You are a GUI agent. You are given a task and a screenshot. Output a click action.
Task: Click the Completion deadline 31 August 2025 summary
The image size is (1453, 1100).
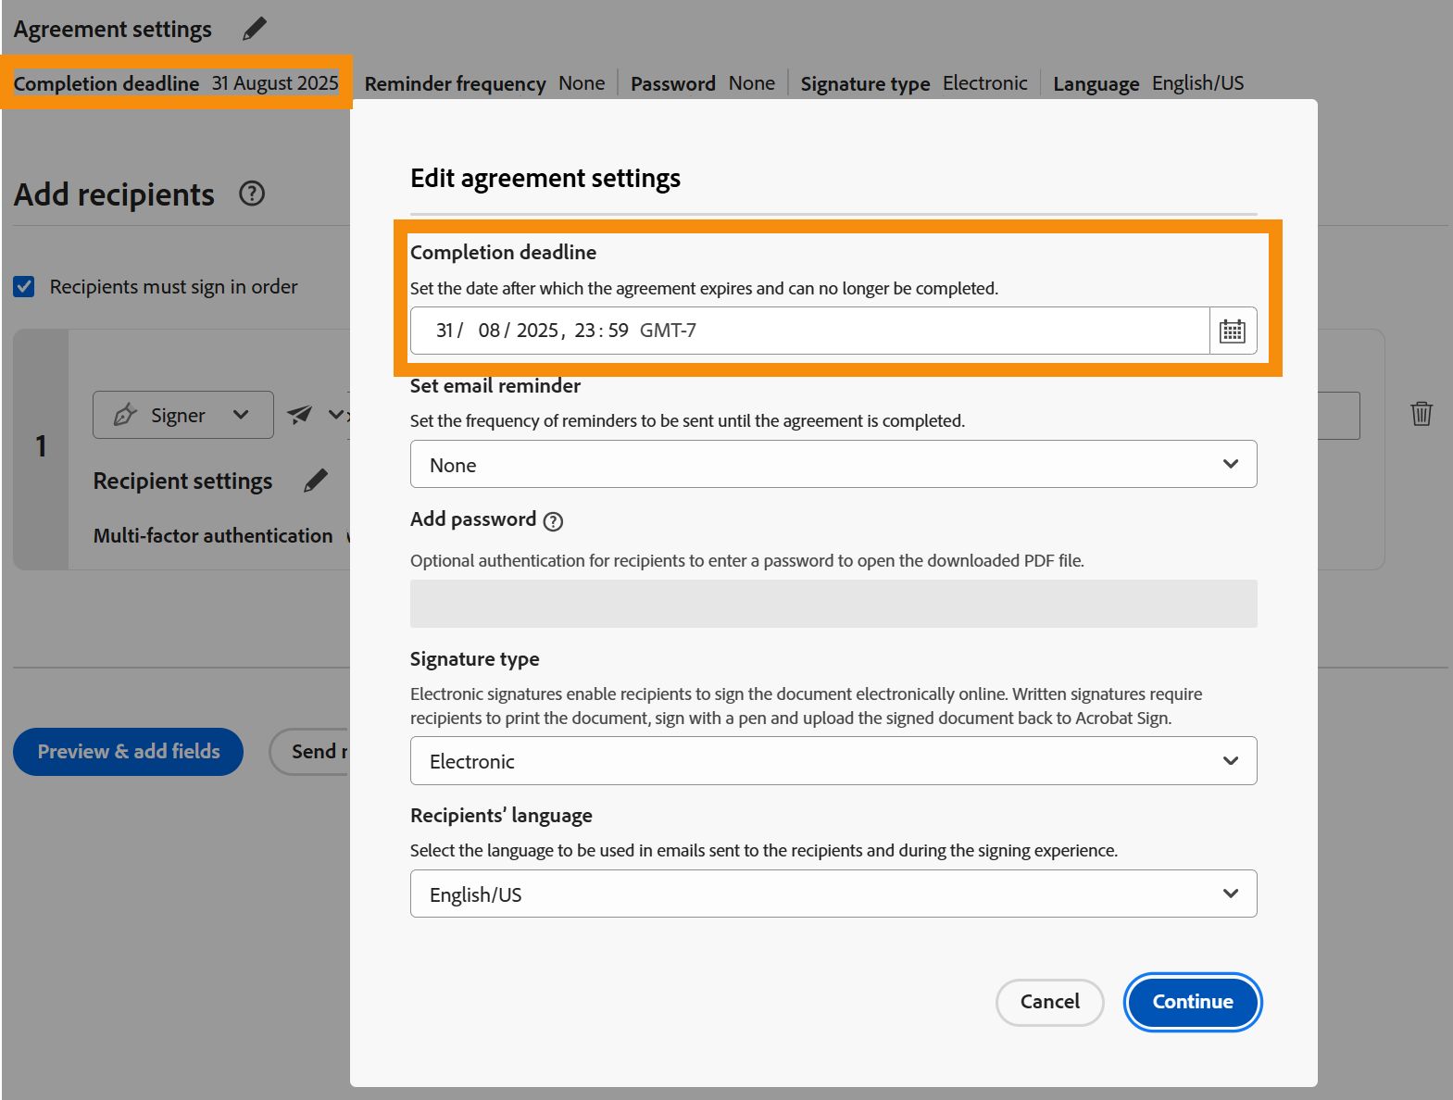[176, 83]
